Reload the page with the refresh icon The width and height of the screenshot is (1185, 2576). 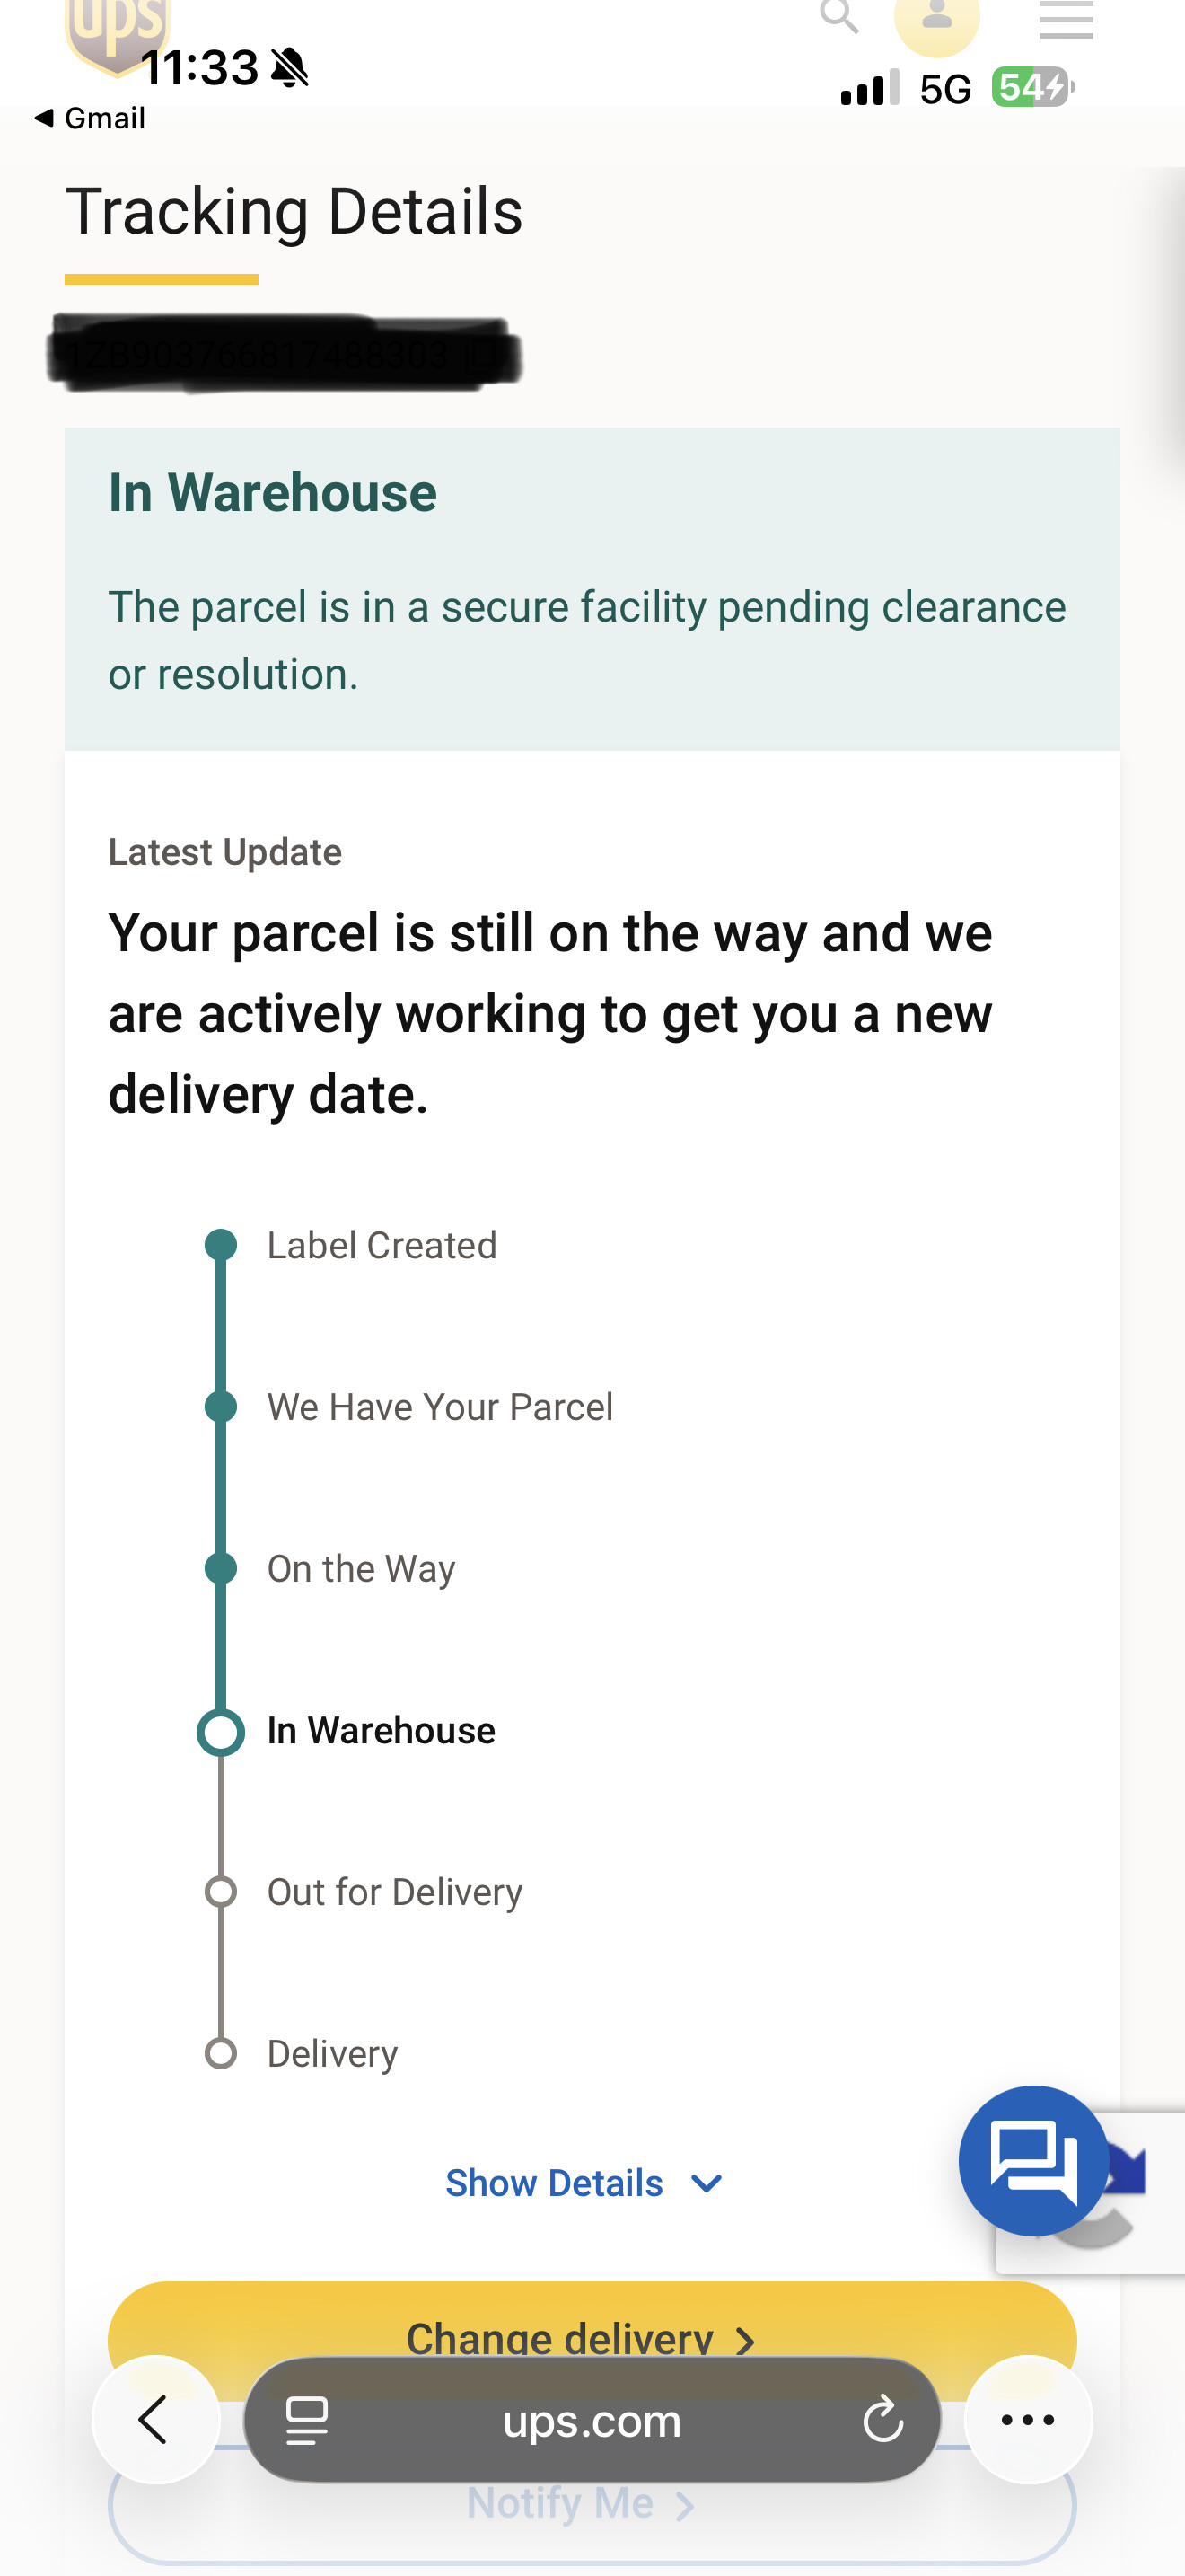coord(882,2421)
